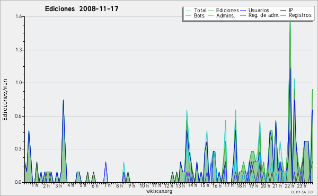Click the 'Total' legend label
318x196 pixels.
coord(200,10)
